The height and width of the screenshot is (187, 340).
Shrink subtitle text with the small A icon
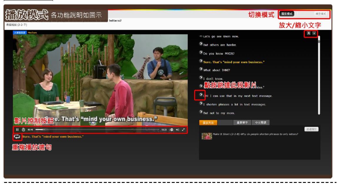(x=314, y=34)
